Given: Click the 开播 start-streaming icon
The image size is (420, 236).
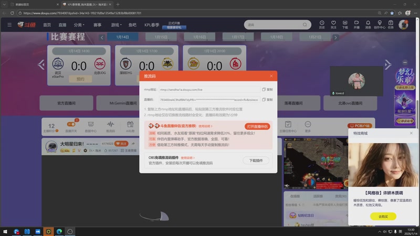Looking at the screenshot, I should pyautogui.click(x=356, y=25).
